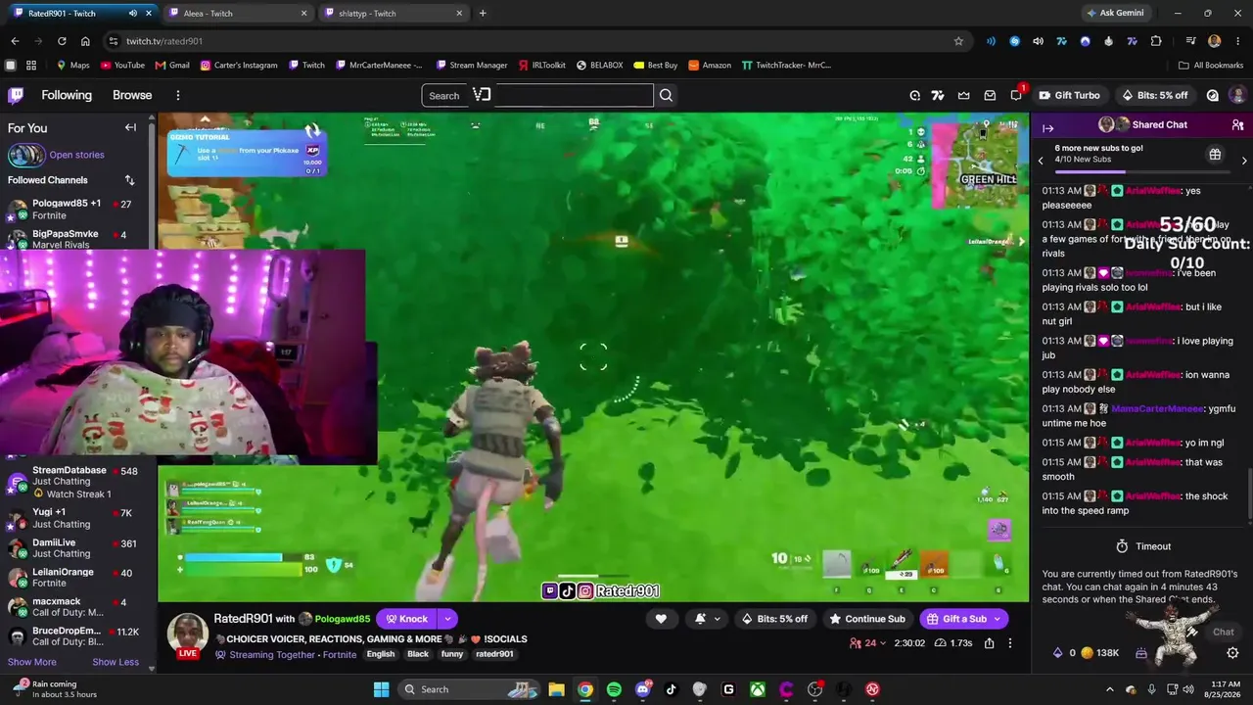1253x705 pixels.
Task: Open File Explorer from the taskbar
Action: tap(556, 689)
